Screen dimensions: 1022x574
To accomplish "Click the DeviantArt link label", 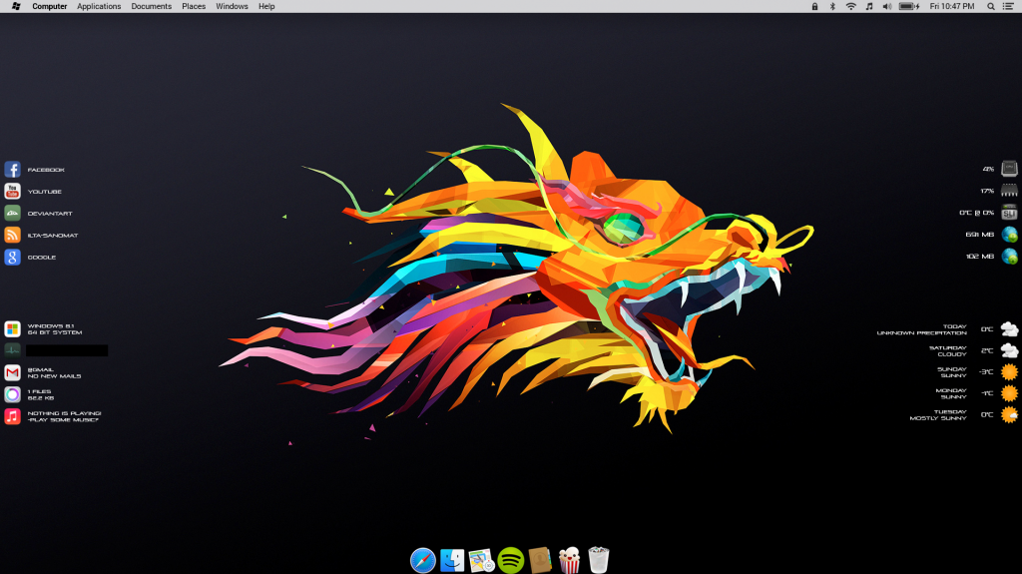I will [x=50, y=214].
